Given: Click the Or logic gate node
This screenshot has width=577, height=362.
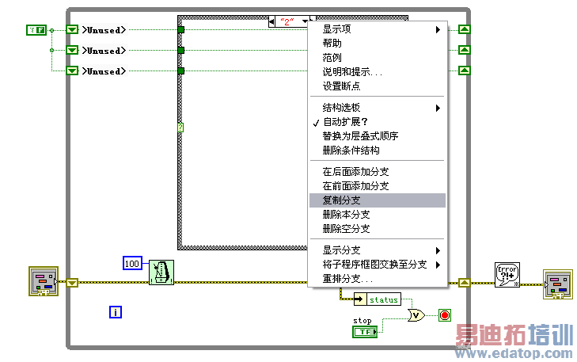Looking at the screenshot, I should click(416, 315).
